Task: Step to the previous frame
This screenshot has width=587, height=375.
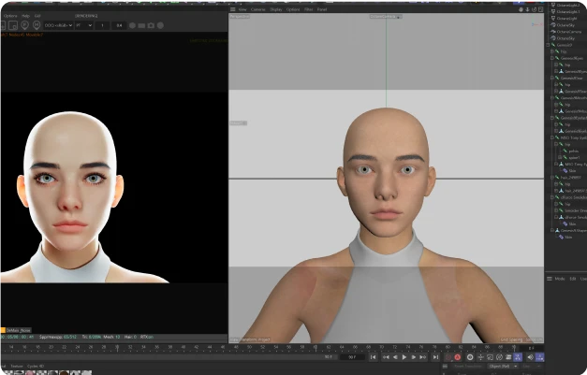Action: 395,357
